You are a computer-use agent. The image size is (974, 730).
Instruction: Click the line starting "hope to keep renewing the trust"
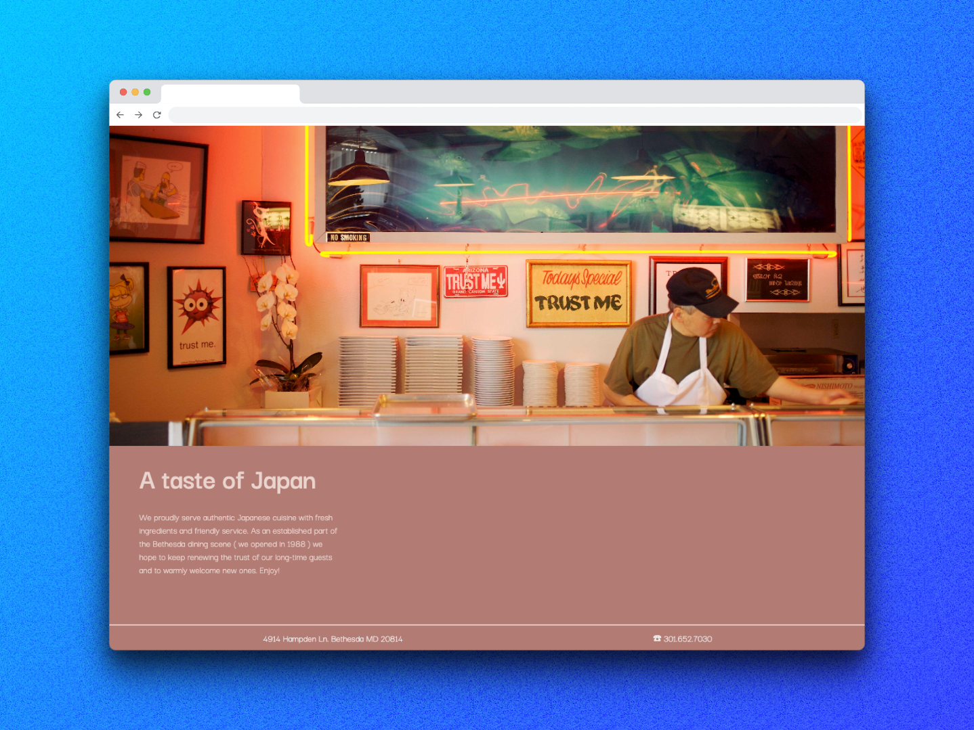pyautogui.click(x=236, y=557)
